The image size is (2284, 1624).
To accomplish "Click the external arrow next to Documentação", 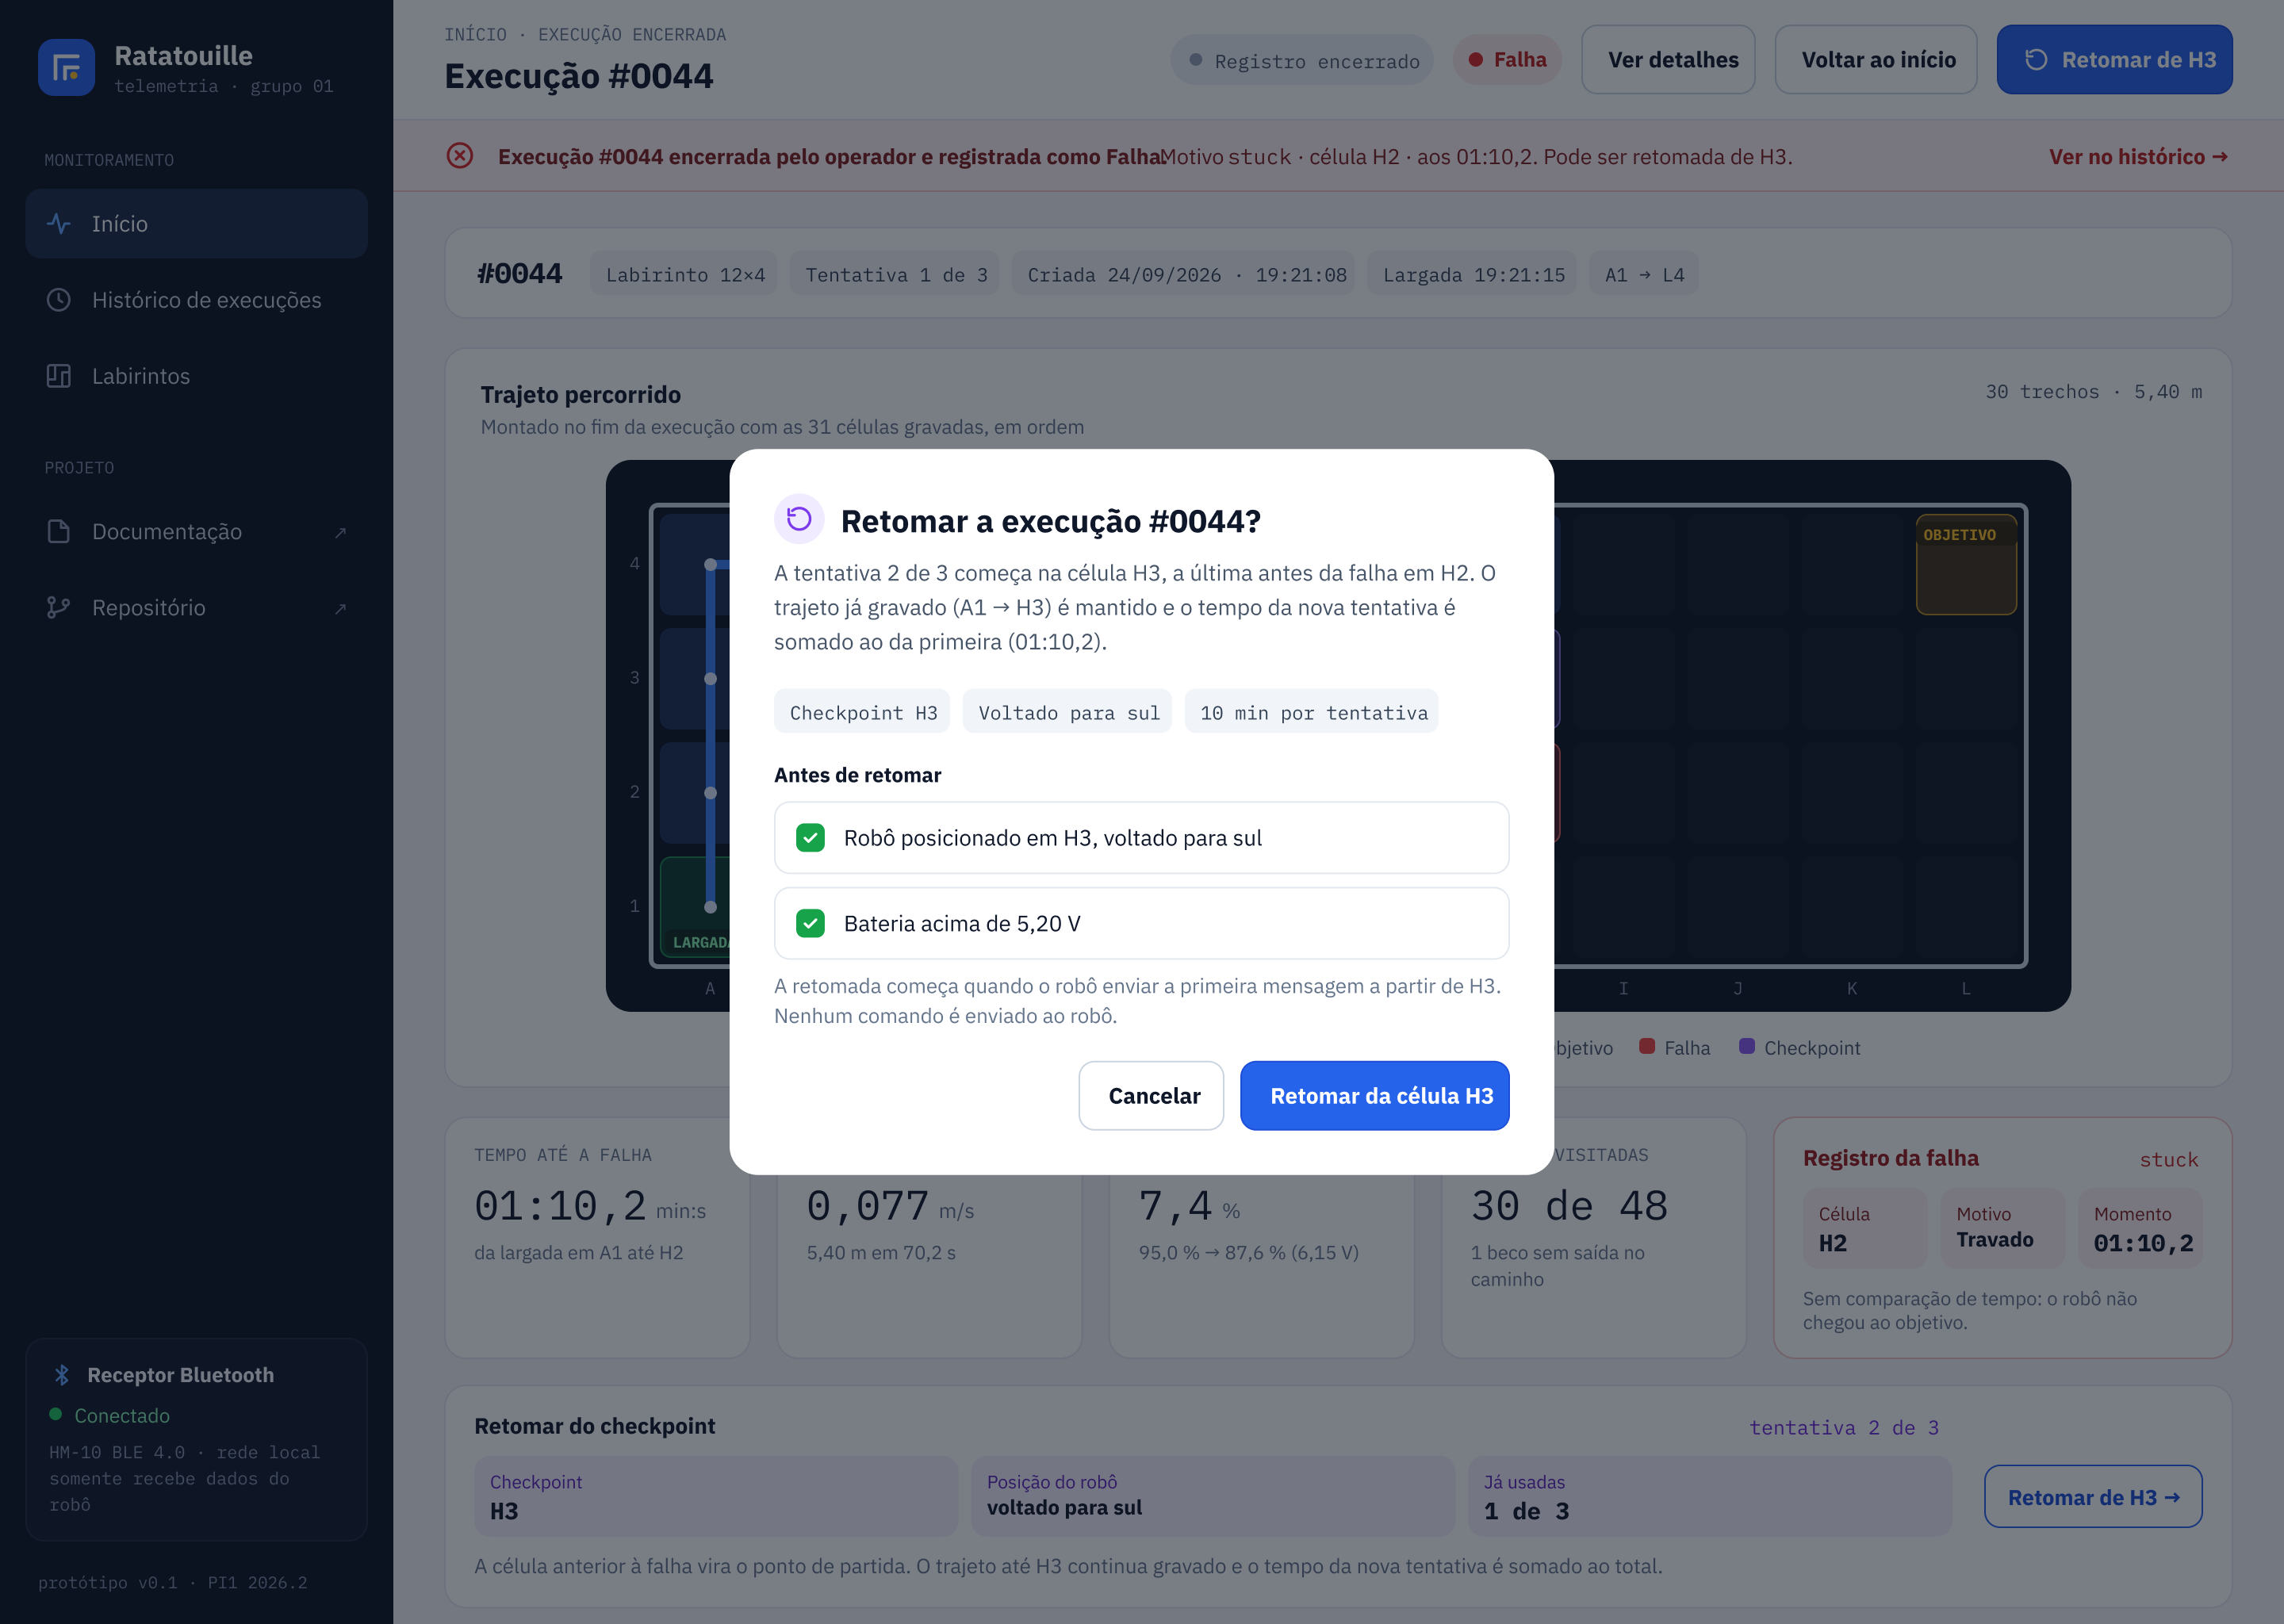I will point(340,533).
